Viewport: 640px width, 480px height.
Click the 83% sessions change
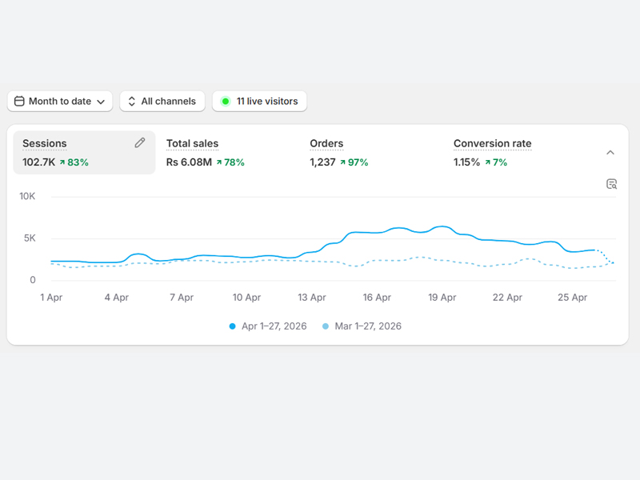(x=74, y=162)
